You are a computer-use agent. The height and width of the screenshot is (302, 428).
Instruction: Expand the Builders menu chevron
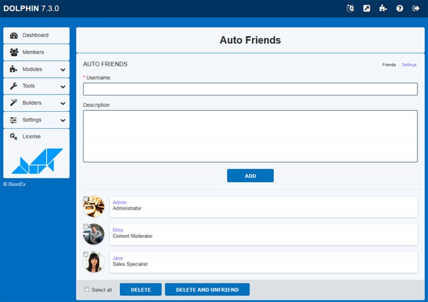point(63,103)
